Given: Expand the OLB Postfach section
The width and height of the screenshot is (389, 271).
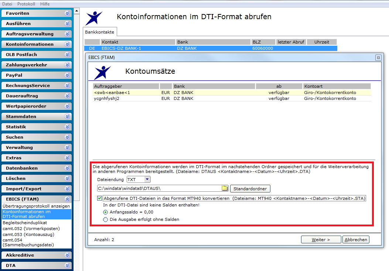Looking at the screenshot, I should pyautogui.click(x=37, y=55).
